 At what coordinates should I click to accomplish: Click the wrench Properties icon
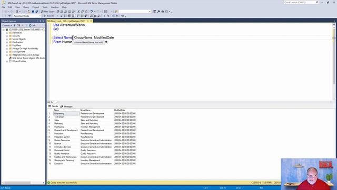[x=158, y=12]
